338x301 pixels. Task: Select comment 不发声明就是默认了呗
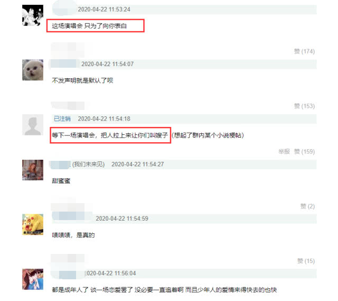82,80
